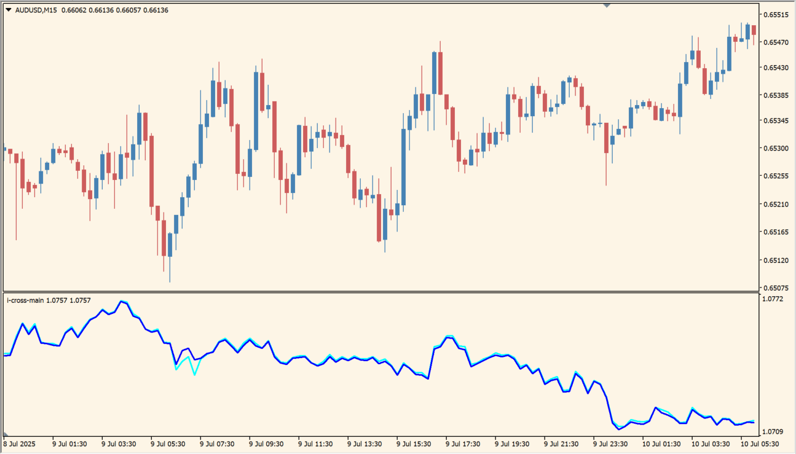Click the 0.65120 price scale label

coord(776,260)
